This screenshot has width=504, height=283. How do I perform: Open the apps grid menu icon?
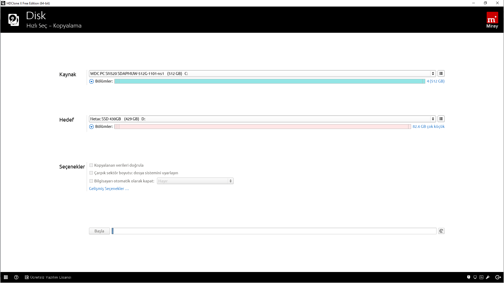[x=6, y=277]
